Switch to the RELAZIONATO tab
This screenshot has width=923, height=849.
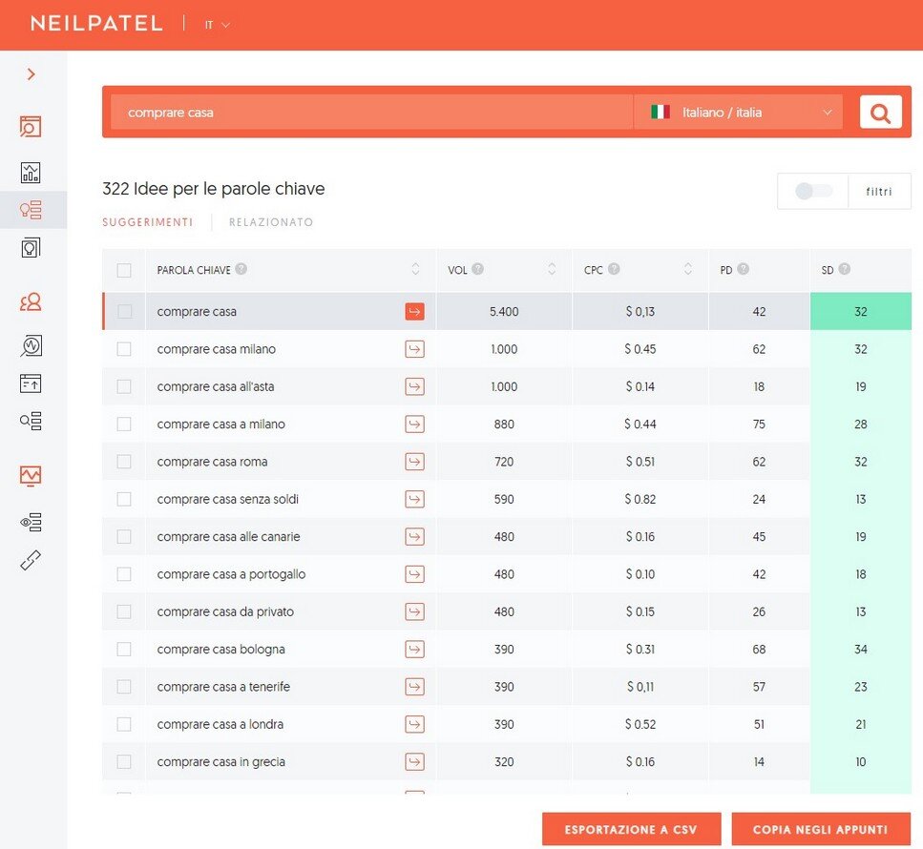pos(271,222)
